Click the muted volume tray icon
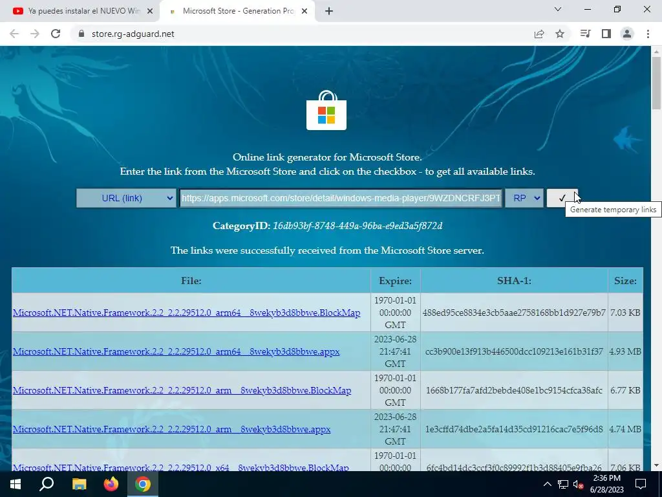Image resolution: width=662 pixels, height=497 pixels. [x=579, y=484]
